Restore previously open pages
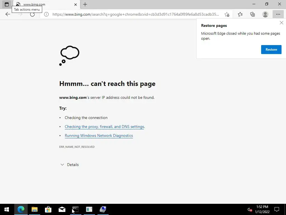 point(271,50)
